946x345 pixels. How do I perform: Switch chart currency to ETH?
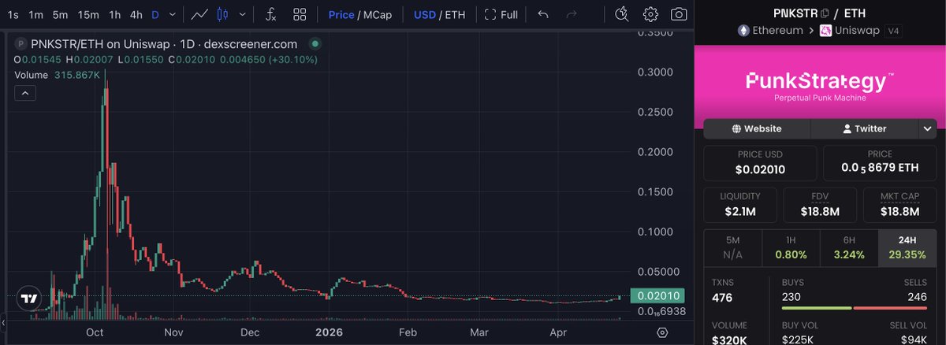pyautogui.click(x=455, y=14)
